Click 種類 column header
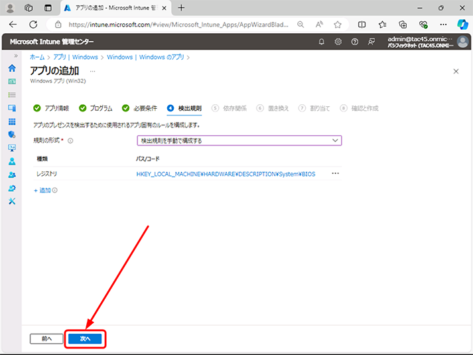 click(42, 159)
